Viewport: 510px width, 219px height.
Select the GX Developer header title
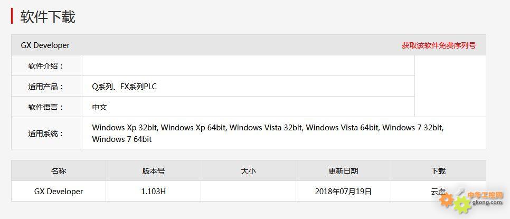45,45
